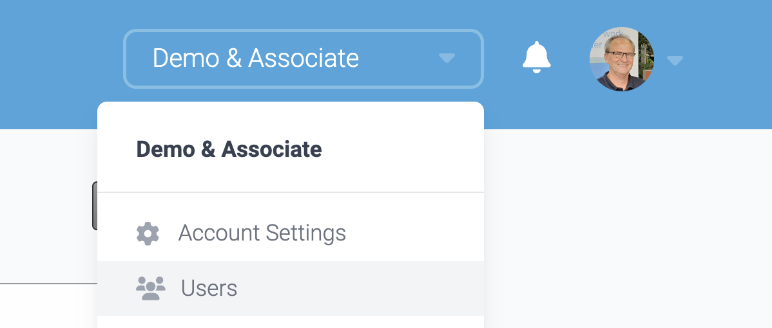772x328 pixels.
Task: Select the Account Settings menu entry
Action: [291, 233]
